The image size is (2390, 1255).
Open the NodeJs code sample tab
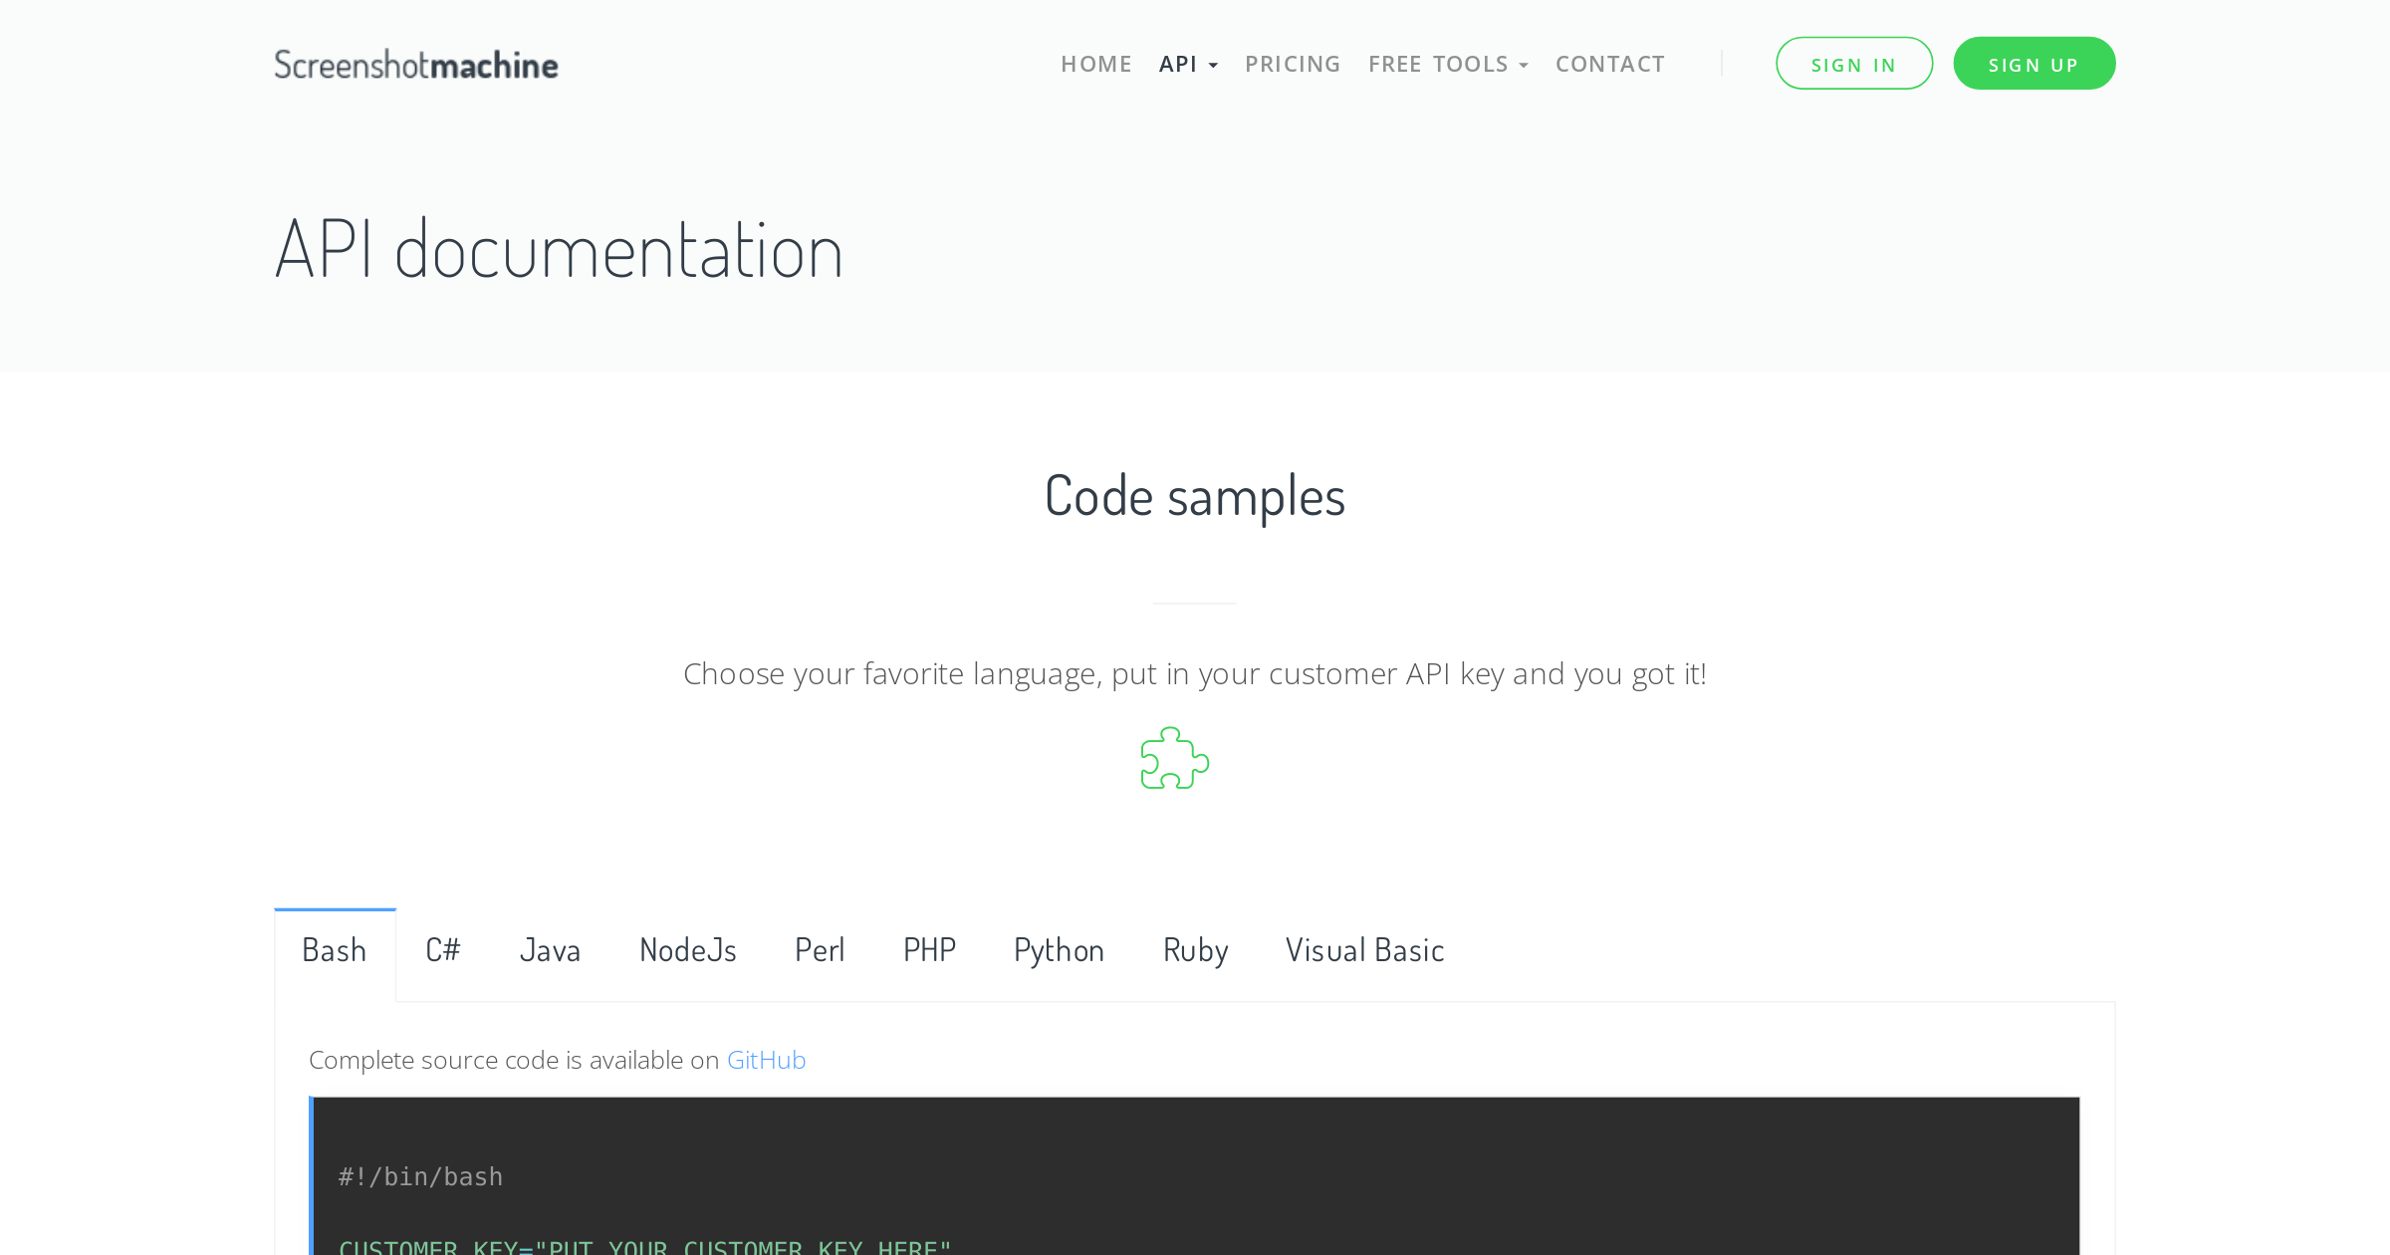click(688, 950)
